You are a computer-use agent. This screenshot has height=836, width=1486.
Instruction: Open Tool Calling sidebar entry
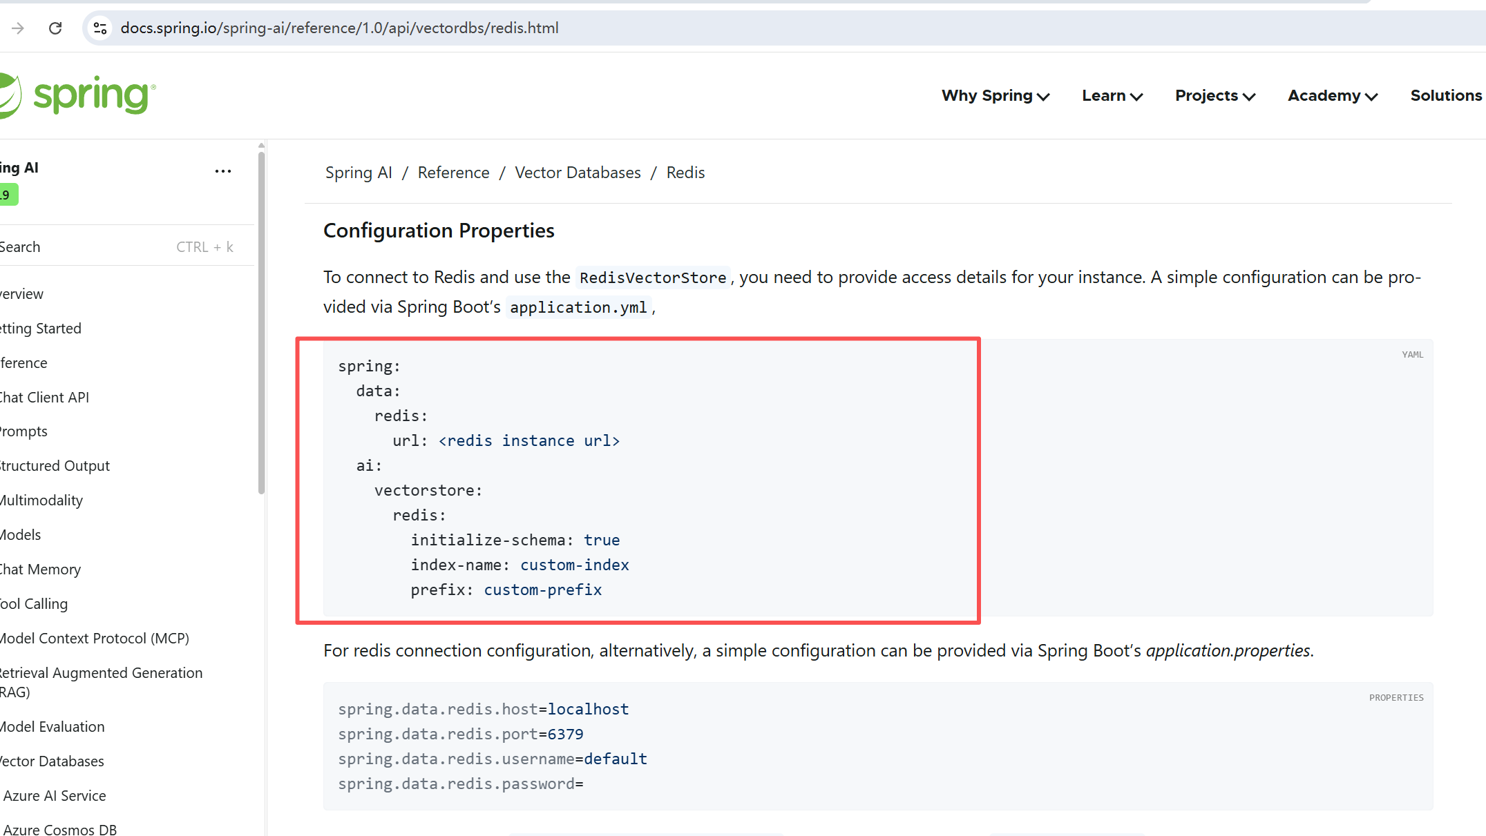[35, 604]
